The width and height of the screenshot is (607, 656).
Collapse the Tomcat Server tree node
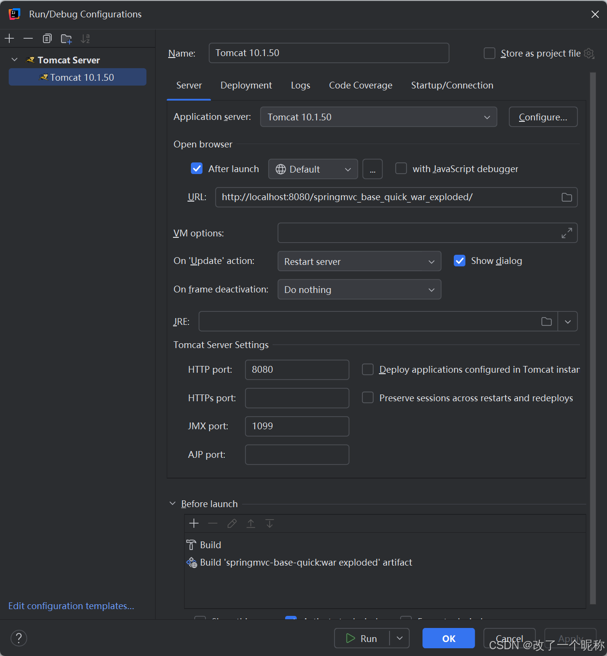click(14, 59)
